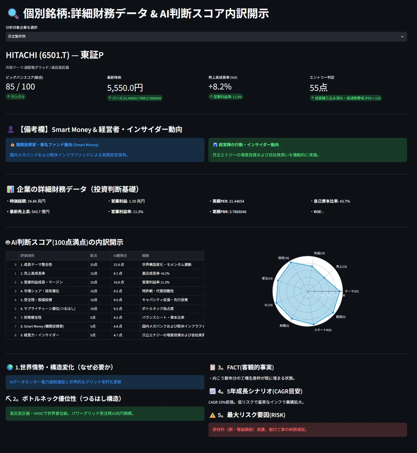Click the AIデータセンター電力接続遅延 info box

(105, 382)
